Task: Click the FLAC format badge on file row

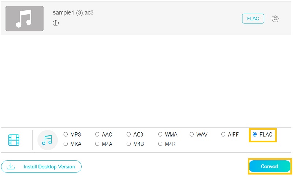Action: (x=253, y=19)
